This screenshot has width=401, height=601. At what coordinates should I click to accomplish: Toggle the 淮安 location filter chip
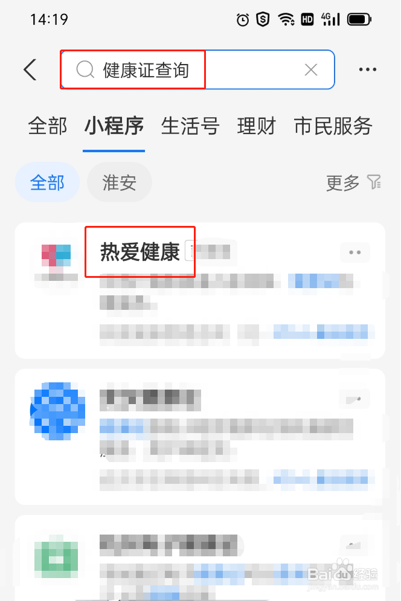click(x=119, y=182)
